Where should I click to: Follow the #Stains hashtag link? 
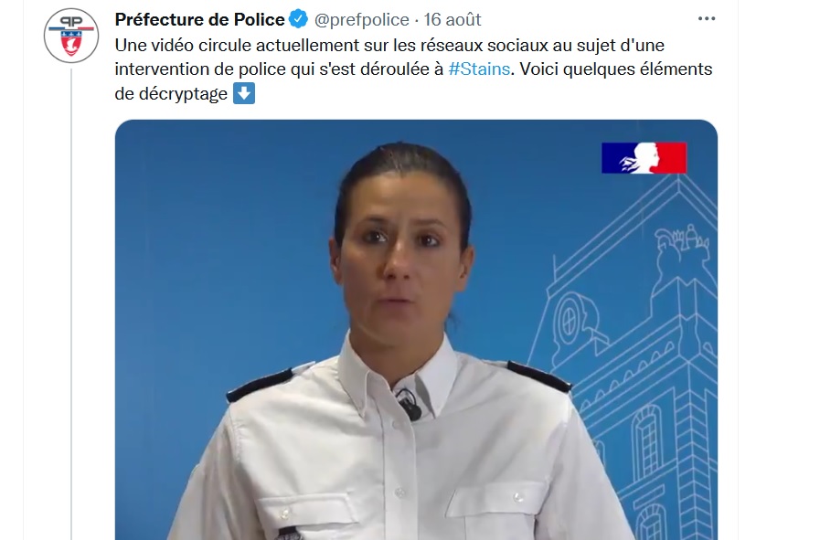[x=479, y=69]
